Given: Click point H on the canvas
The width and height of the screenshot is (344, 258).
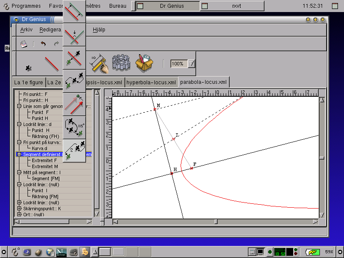Looking at the screenshot, I should tap(172, 174).
